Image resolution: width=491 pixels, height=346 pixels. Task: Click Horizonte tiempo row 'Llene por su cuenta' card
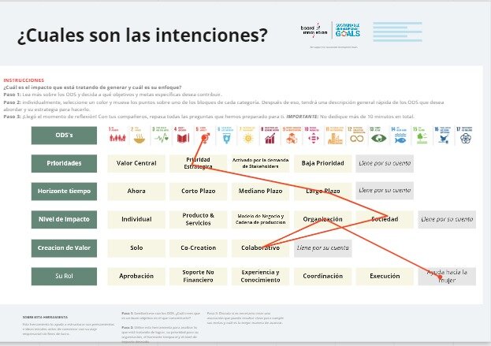pos(385,191)
